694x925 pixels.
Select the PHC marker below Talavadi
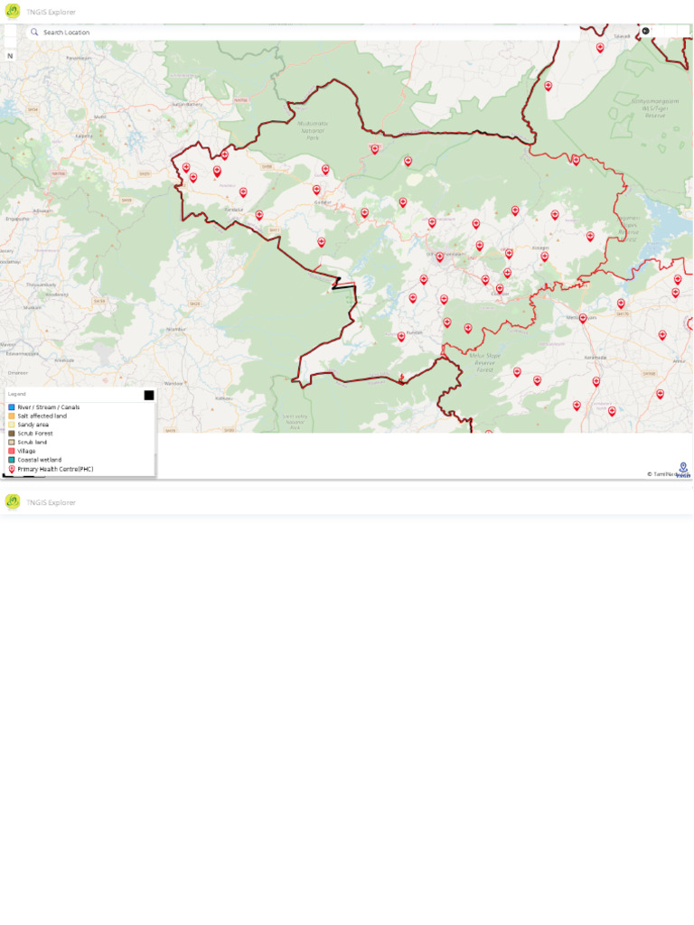point(600,48)
